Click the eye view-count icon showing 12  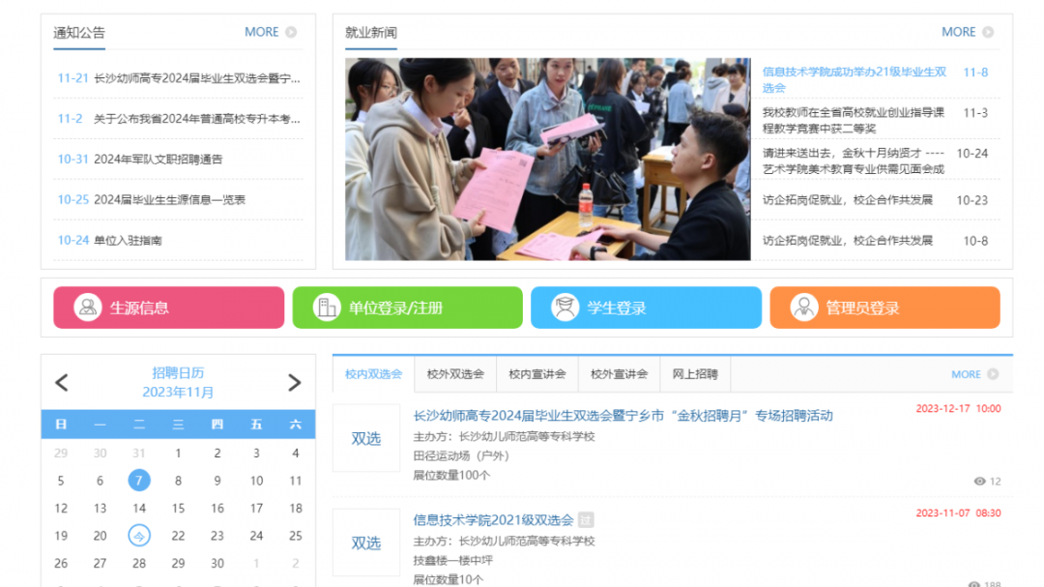click(979, 482)
